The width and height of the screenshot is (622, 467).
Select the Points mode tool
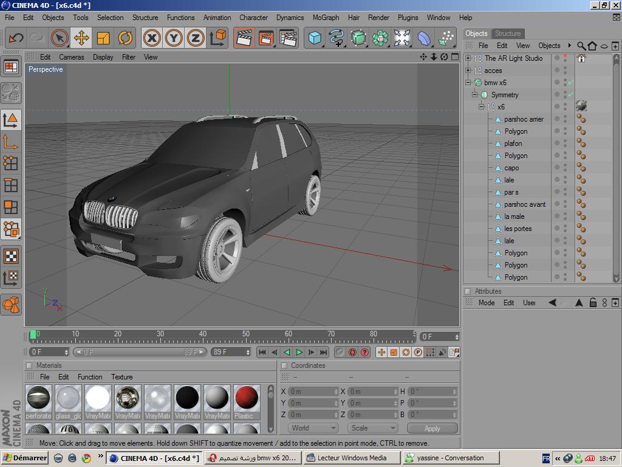coord(11,164)
